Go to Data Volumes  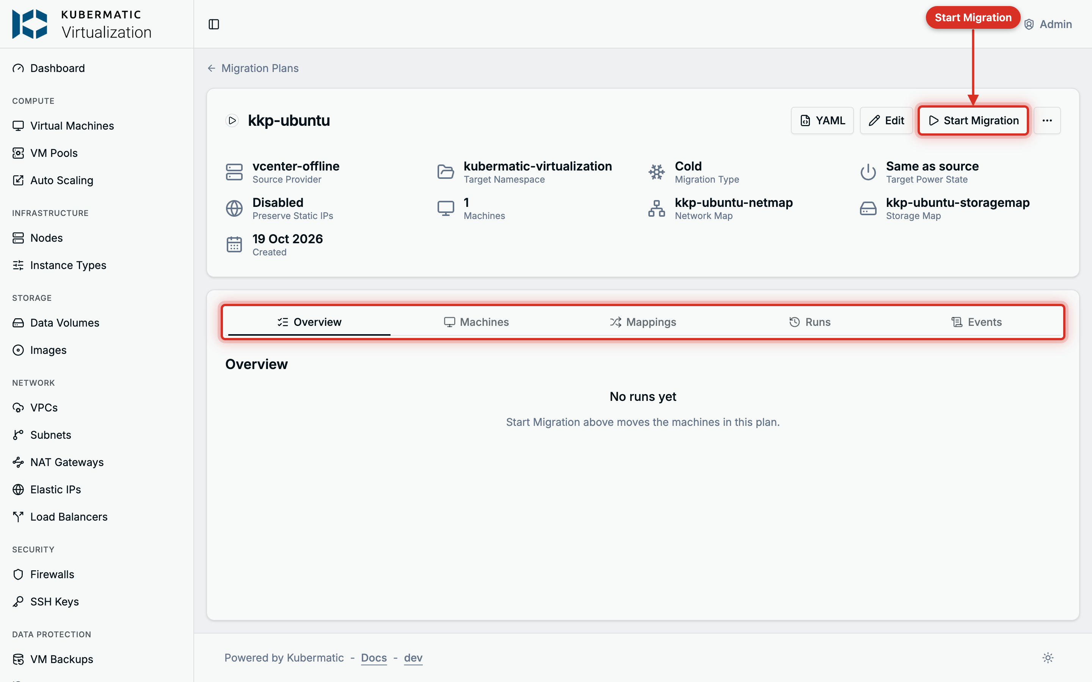click(55, 323)
